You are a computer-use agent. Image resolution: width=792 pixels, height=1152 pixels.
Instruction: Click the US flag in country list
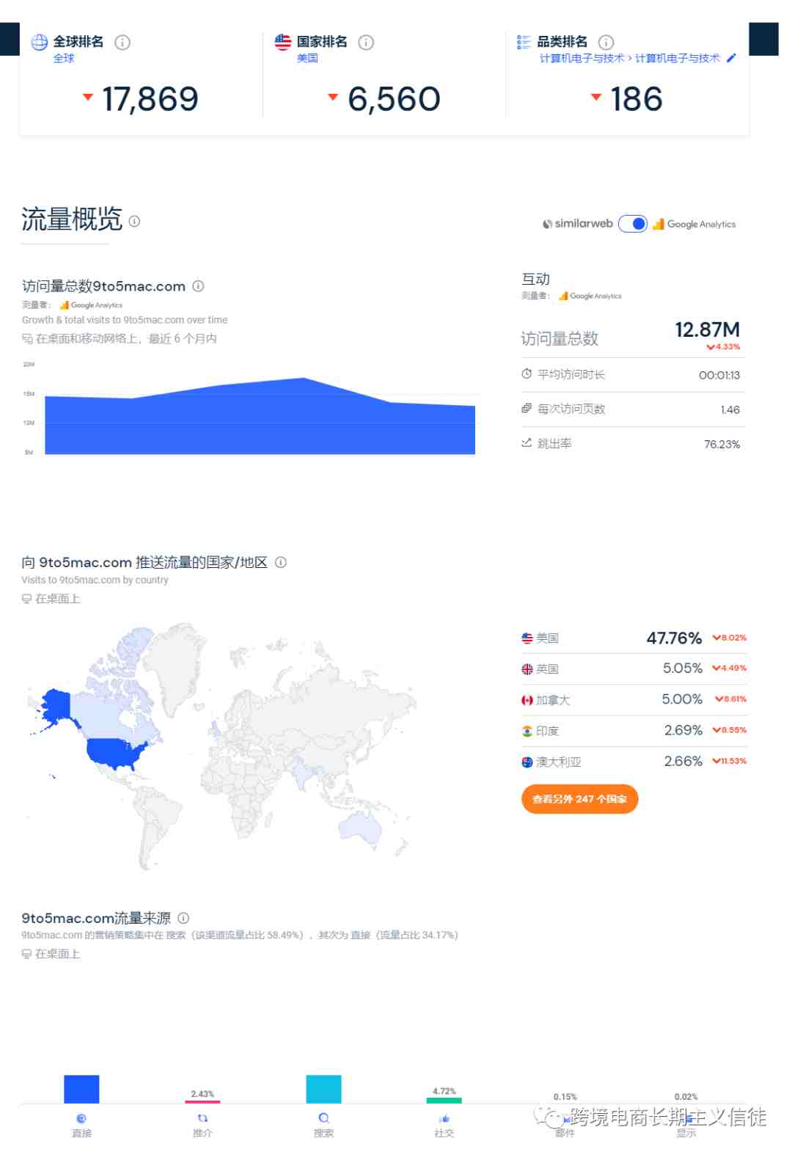pos(527,638)
